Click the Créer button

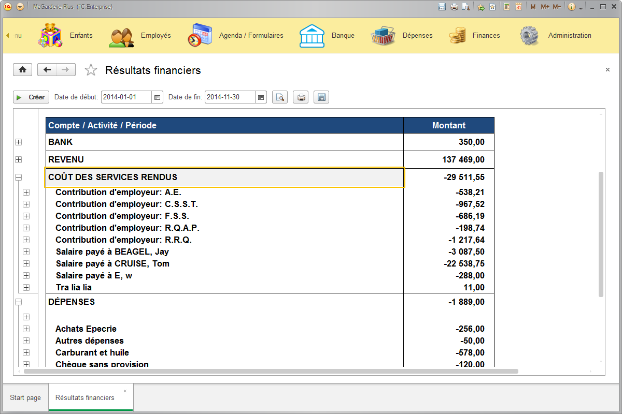coord(31,97)
